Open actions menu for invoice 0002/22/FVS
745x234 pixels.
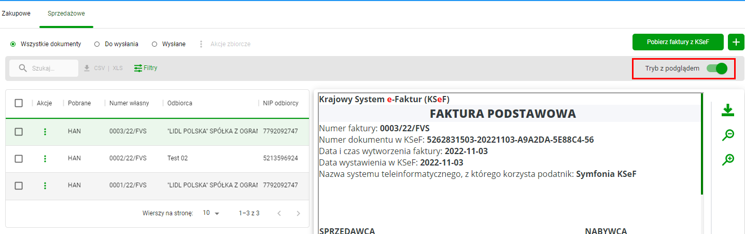click(x=45, y=159)
